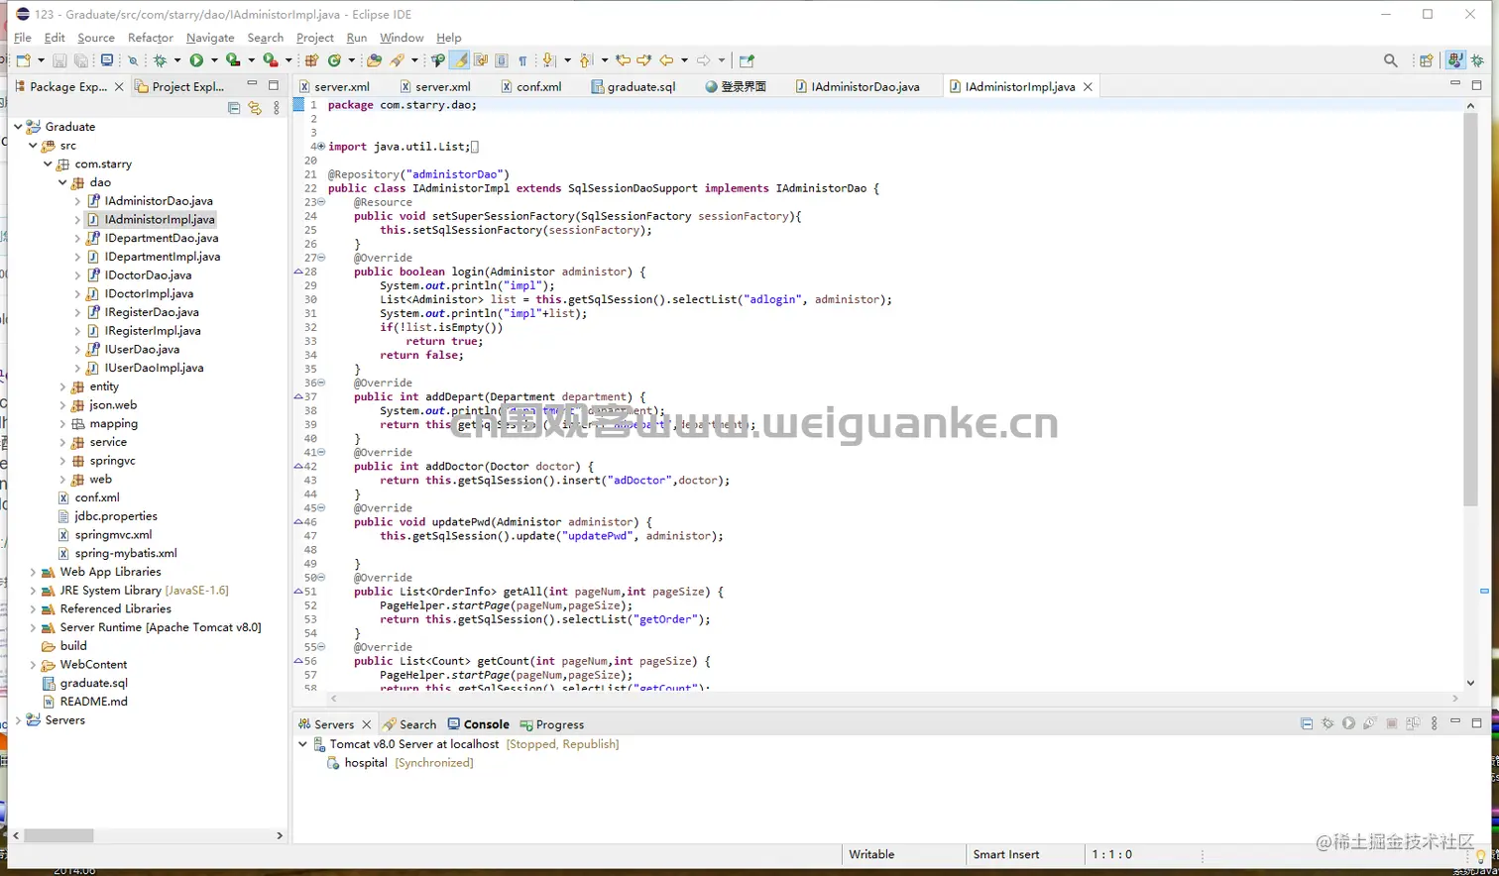The image size is (1499, 876).
Task: Run the project with green play icon
Action: coord(196,60)
